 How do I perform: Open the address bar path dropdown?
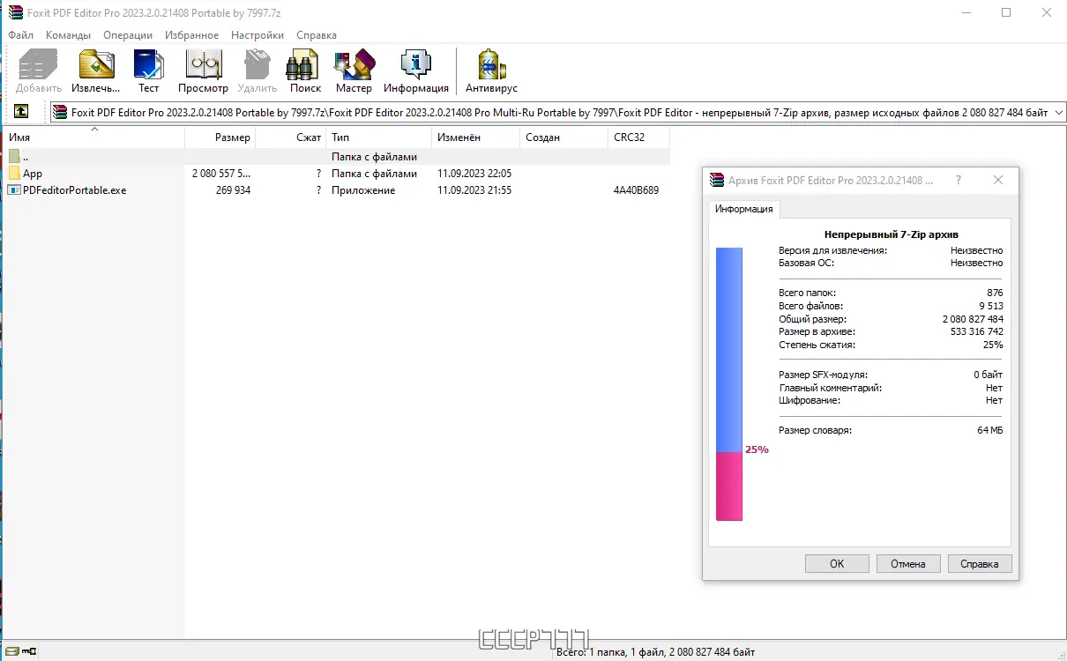click(1058, 112)
